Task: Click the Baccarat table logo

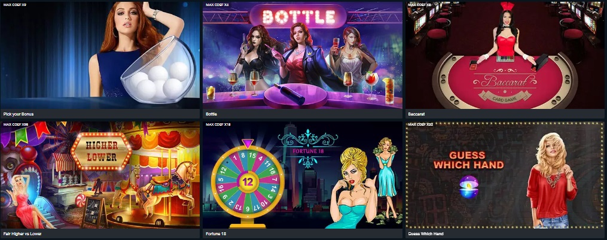Action: [504, 85]
